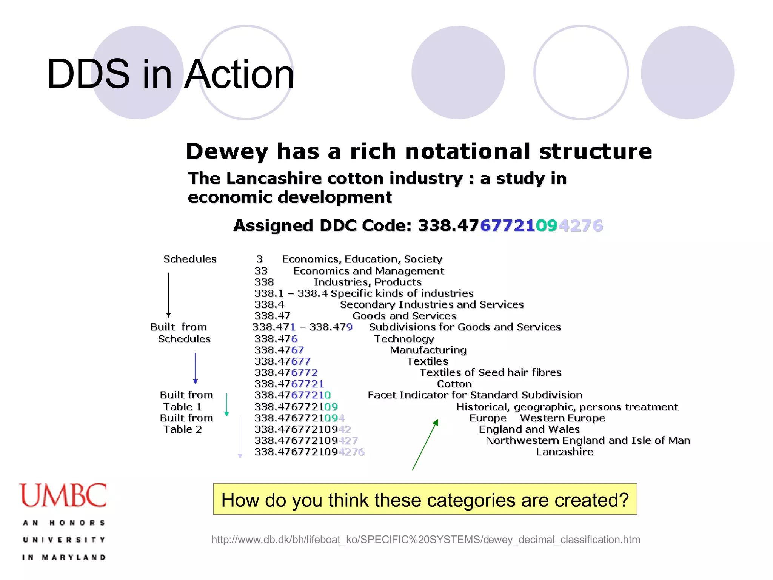Click the 'AN HONORS' text under the logo
The width and height of the screenshot is (773, 580).
[64, 523]
